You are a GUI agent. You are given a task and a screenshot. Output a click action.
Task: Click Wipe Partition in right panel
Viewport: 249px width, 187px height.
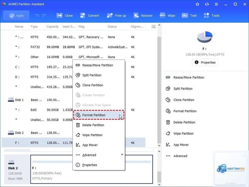pos(180,133)
